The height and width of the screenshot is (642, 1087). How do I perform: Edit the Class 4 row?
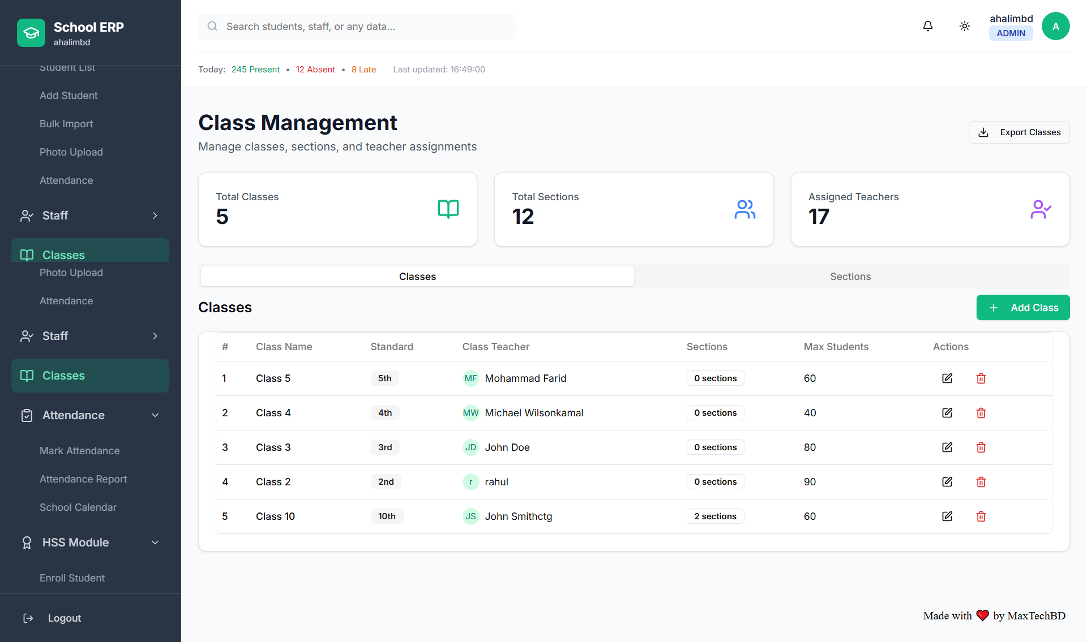click(x=947, y=413)
